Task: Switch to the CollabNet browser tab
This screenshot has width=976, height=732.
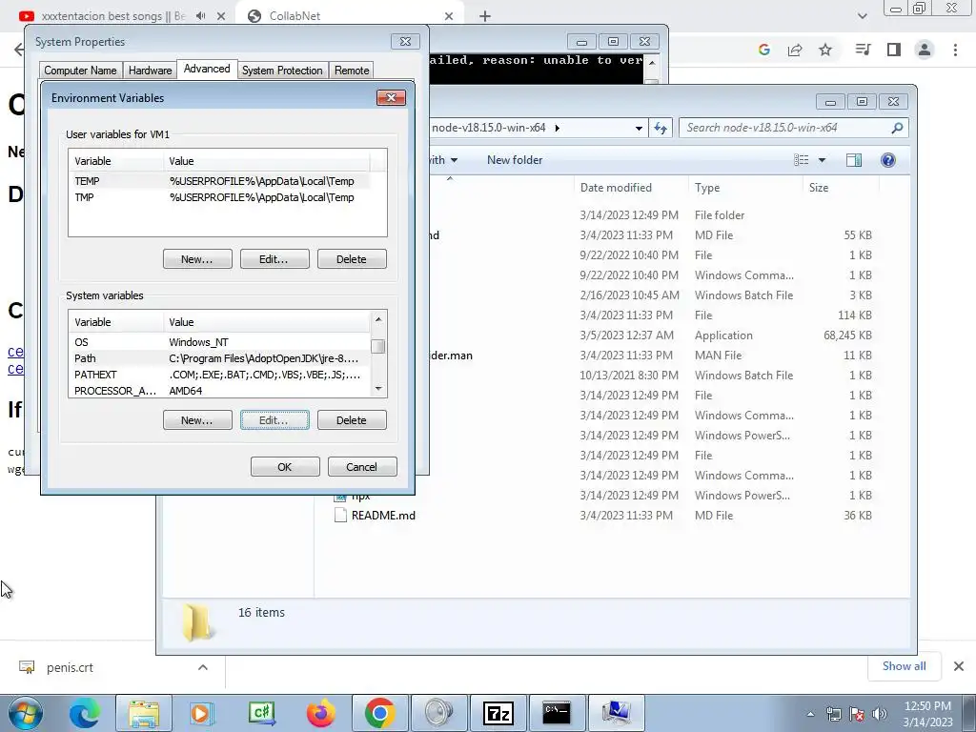Action: pyautogui.click(x=350, y=16)
